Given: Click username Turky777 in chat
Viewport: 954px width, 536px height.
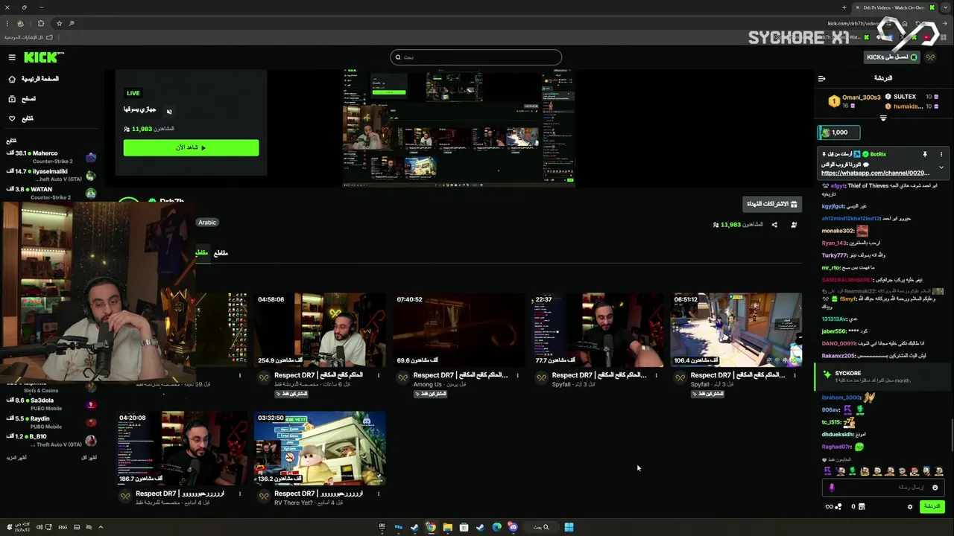Looking at the screenshot, I should tap(835, 255).
